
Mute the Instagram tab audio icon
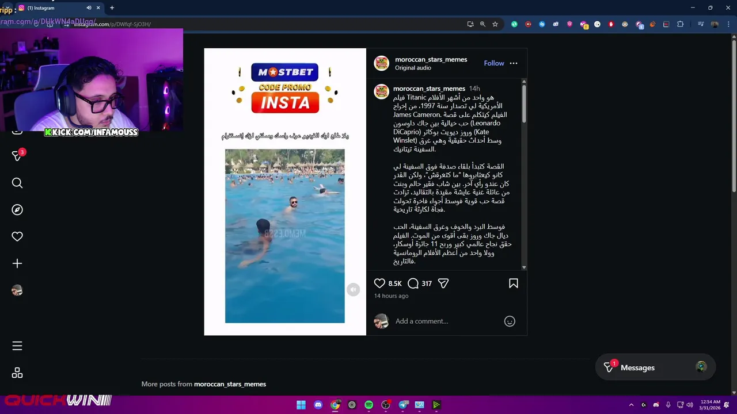click(89, 8)
